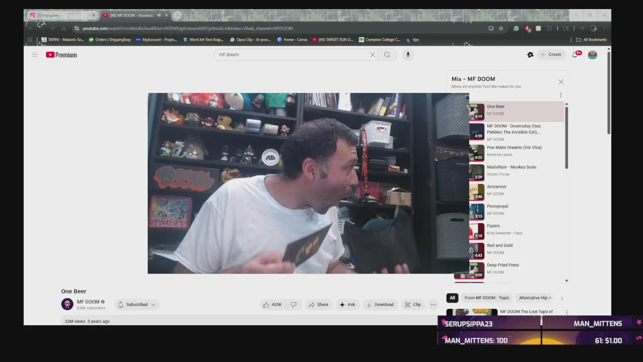Select the Alternative Hip Hop chip
The image size is (643, 362).
pos(535,298)
